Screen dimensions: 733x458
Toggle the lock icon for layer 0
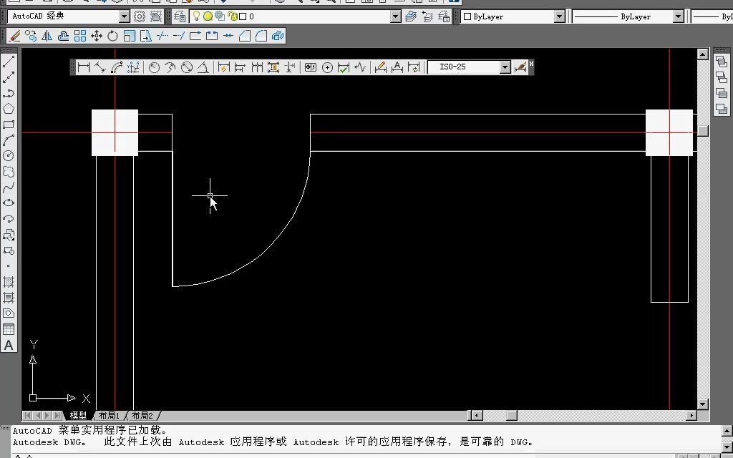[x=231, y=16]
